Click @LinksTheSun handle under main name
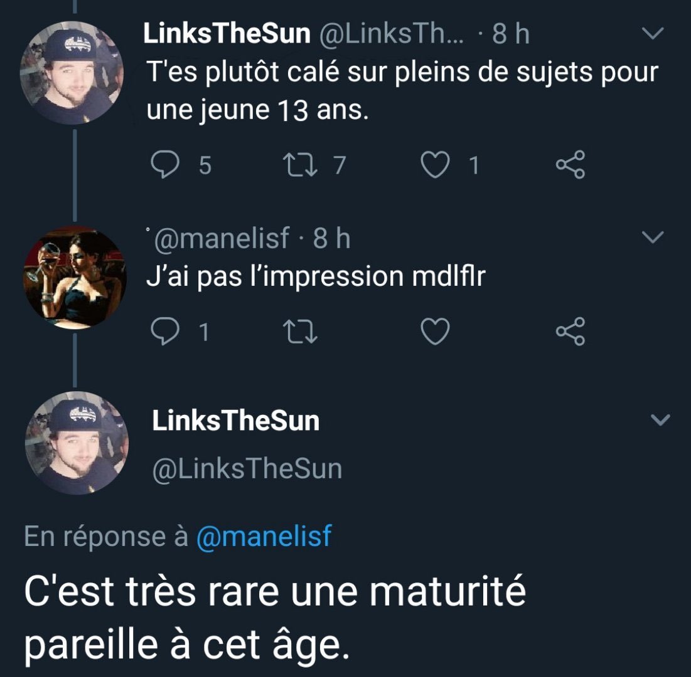This screenshot has width=691, height=677. (247, 468)
